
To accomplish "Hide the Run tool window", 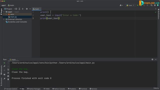I will (x=155, y=59).
